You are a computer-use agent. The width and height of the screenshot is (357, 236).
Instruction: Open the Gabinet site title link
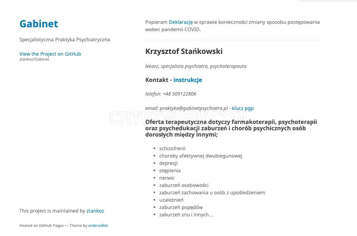point(39,24)
